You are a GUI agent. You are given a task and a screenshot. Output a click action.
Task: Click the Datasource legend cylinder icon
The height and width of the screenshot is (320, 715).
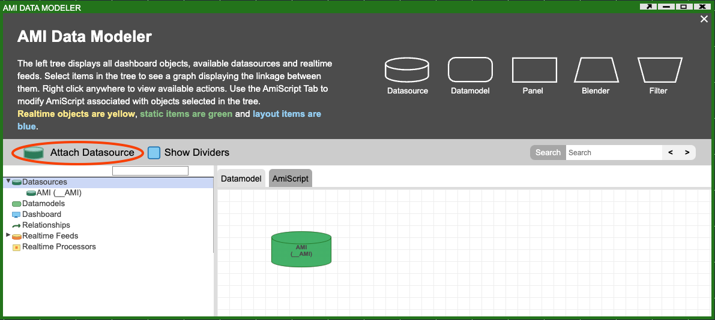point(407,70)
